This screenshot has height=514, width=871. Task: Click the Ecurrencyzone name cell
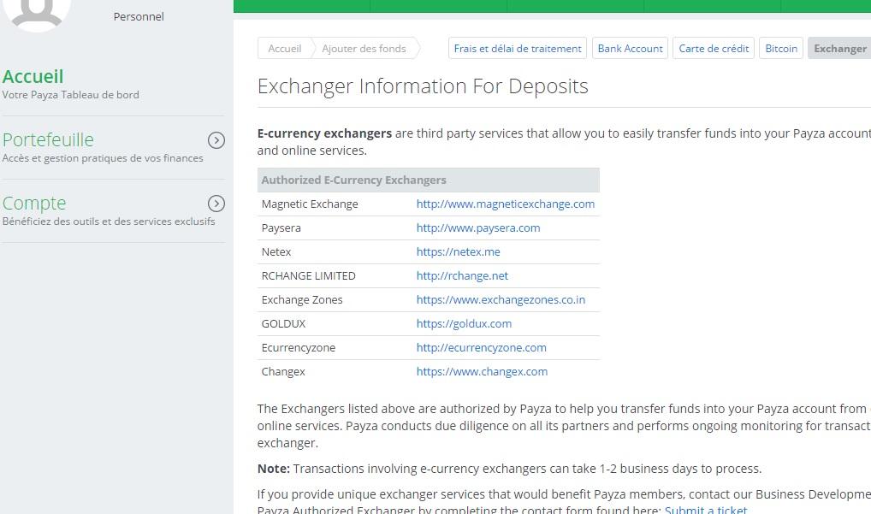click(299, 347)
